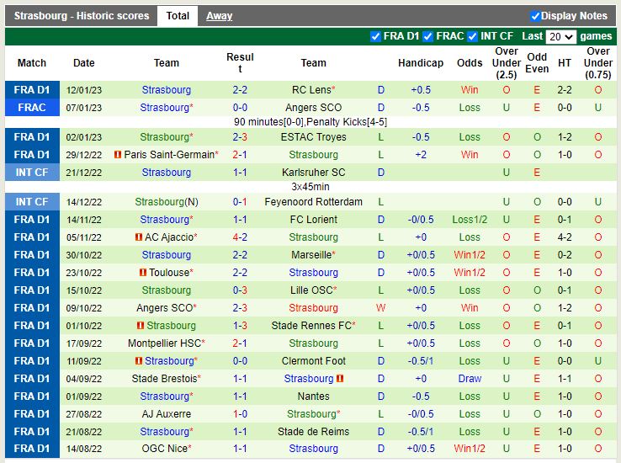Click the Strasbourg - Historic scores title
Screen dimensions: 621x463
[x=82, y=16]
